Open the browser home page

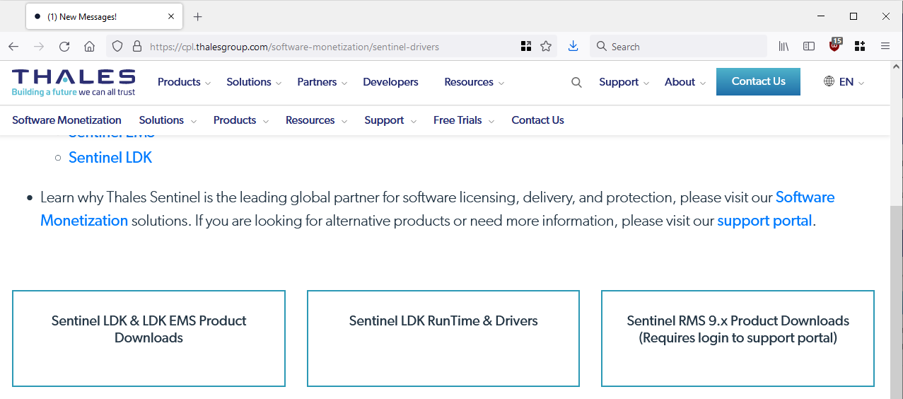[89, 47]
